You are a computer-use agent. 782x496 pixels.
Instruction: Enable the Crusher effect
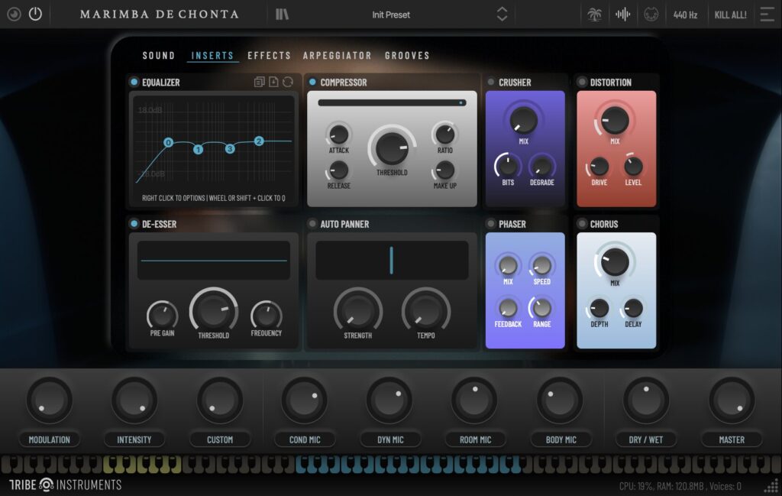coord(491,82)
